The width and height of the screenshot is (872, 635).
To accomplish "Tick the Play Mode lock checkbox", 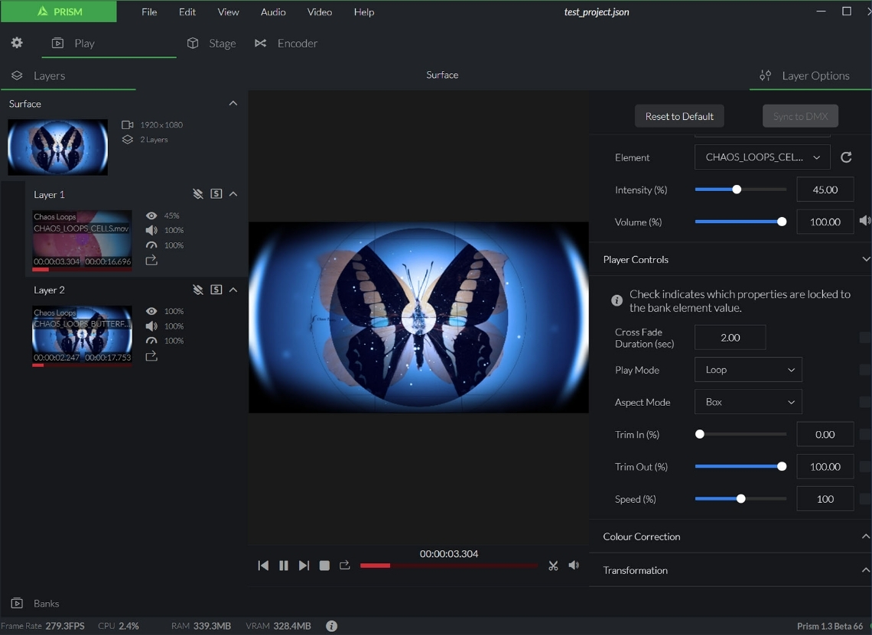I will [x=864, y=370].
